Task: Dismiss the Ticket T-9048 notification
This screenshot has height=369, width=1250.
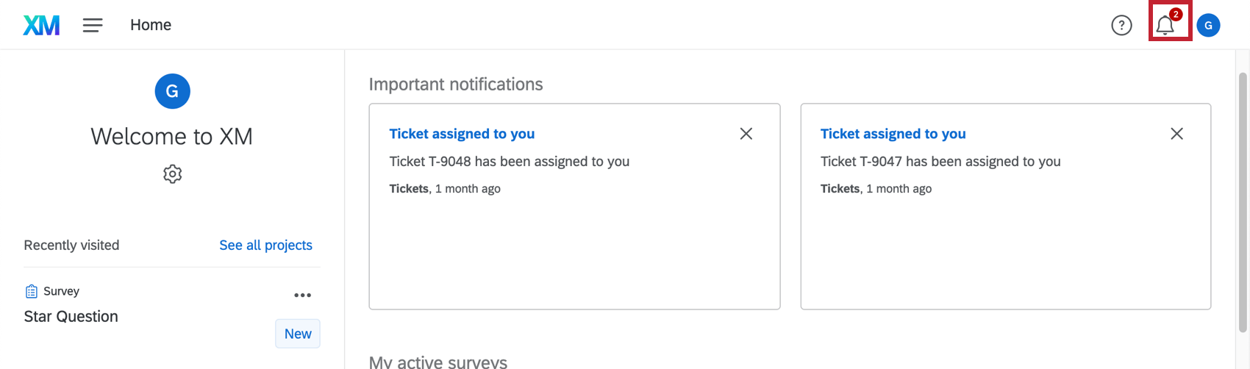Action: (746, 134)
